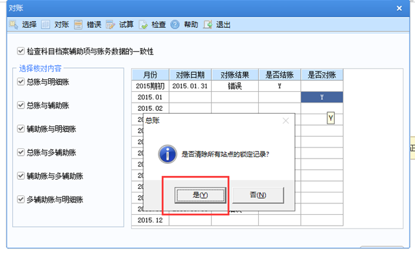This screenshot has width=415, height=255.
Task: Click the 对账 toolbar icon
Action: (46, 24)
